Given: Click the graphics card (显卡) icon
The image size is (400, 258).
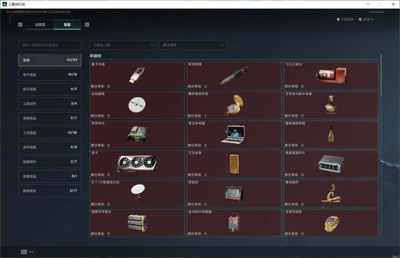Looking at the screenshot, I should (x=137, y=164).
